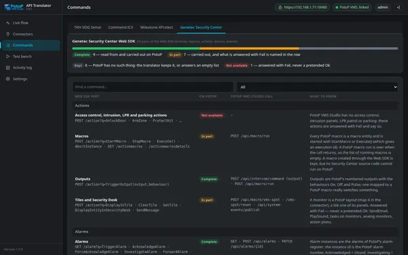Click the orange segment of the coverage bar
Viewport: 408px width, 255px height.
[x=250, y=48]
